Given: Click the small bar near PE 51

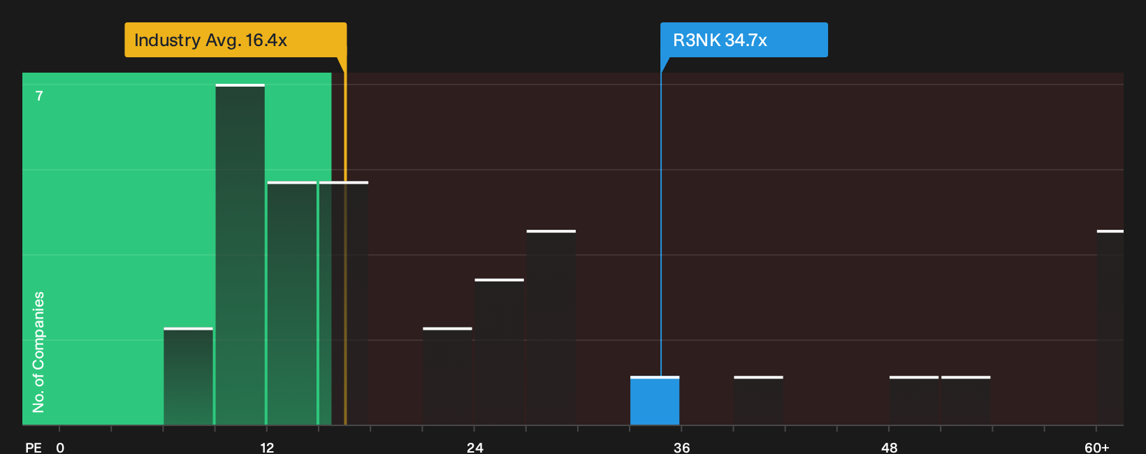Looking at the screenshot, I should (x=966, y=401).
